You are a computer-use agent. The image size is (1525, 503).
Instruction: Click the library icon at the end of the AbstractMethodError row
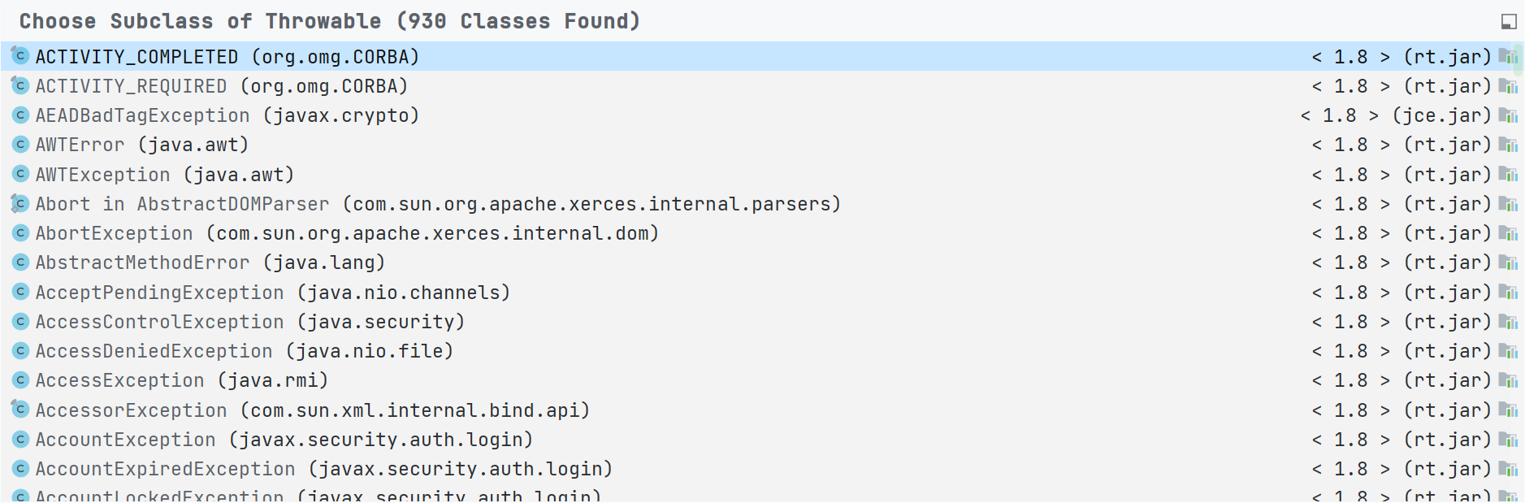(1509, 262)
